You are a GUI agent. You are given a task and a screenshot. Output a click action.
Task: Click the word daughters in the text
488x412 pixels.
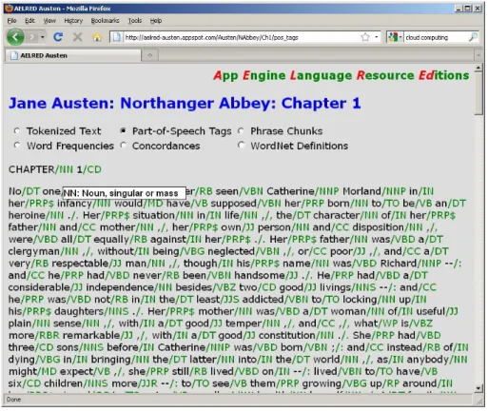(79, 311)
